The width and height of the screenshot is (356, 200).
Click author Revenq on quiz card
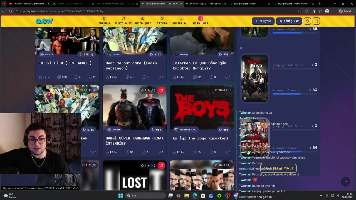coord(181,54)
